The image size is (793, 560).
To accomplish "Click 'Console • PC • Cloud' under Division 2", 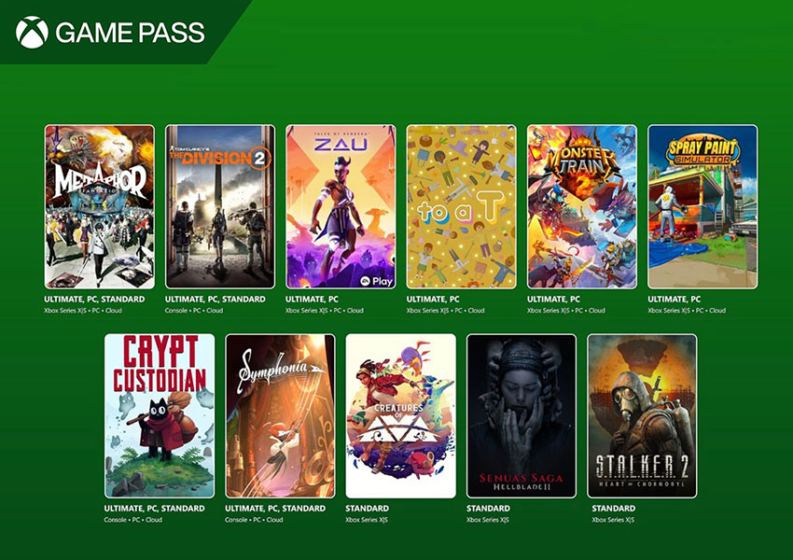I will pos(194,311).
